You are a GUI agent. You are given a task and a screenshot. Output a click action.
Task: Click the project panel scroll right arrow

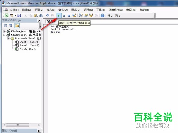39,125
